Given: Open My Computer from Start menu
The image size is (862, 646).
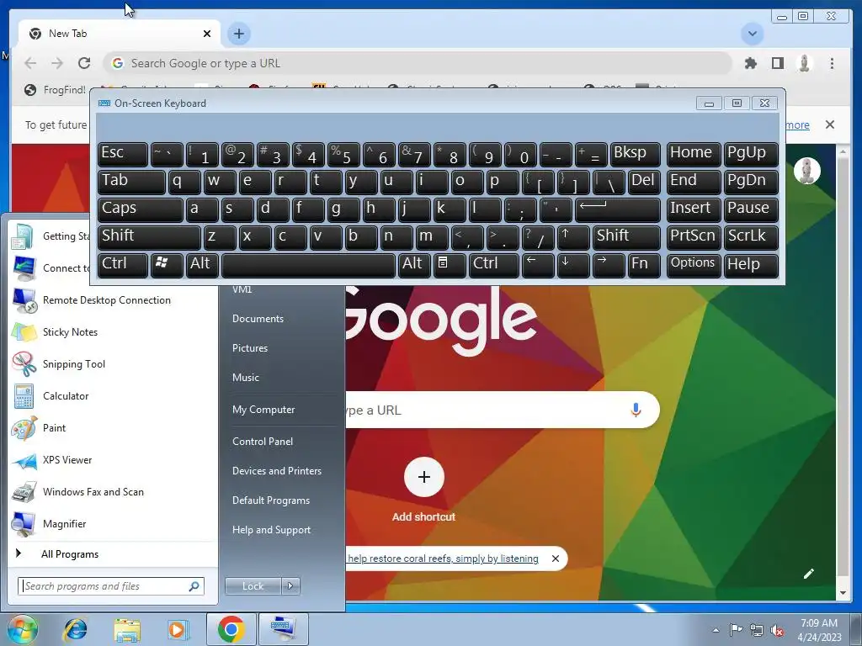Looking at the screenshot, I should [x=263, y=410].
